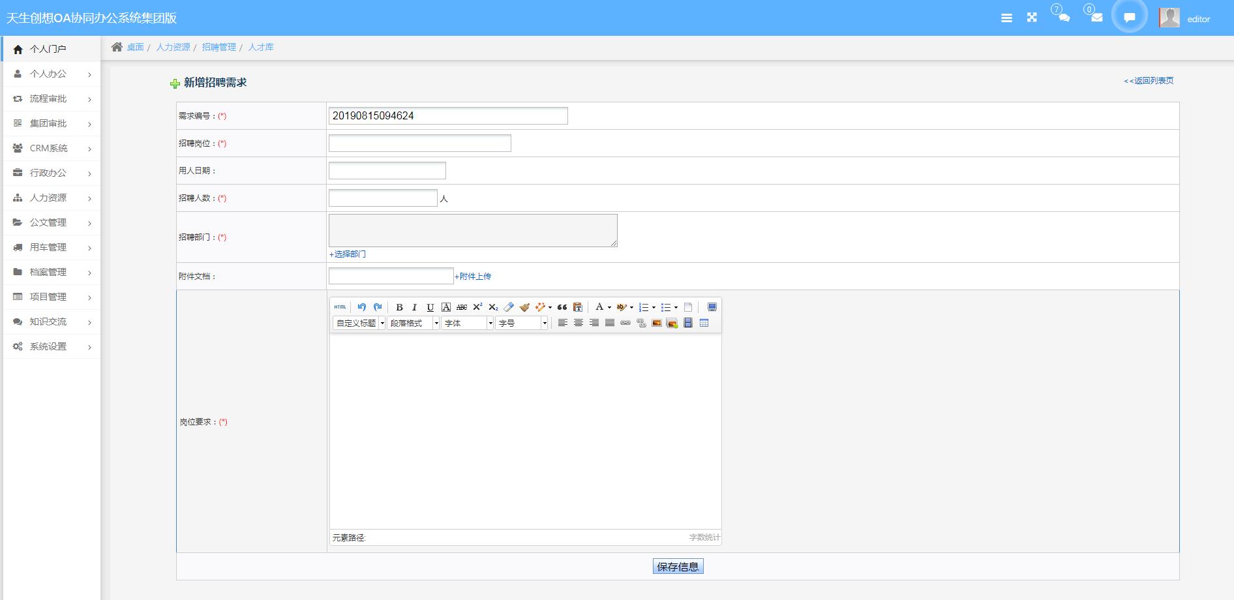Expand the 人力资源 sidebar menu
Image resolution: width=1234 pixels, height=600 pixels.
[52, 198]
